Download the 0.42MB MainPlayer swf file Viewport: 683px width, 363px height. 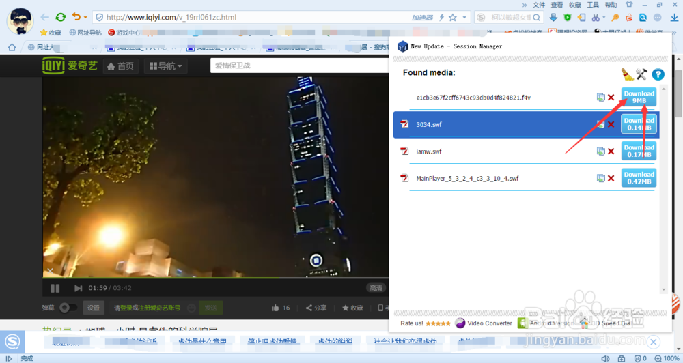tap(639, 177)
